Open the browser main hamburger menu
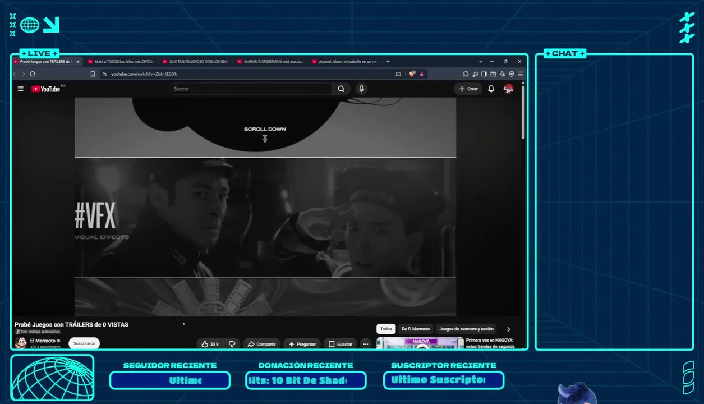The image size is (704, 404). pos(520,74)
